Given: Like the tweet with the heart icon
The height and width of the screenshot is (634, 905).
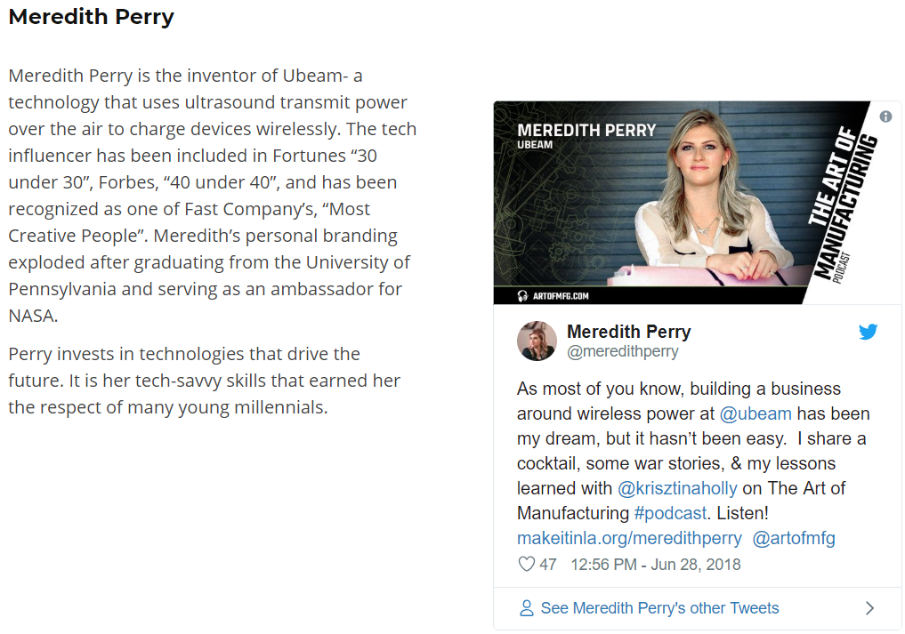Looking at the screenshot, I should [527, 565].
